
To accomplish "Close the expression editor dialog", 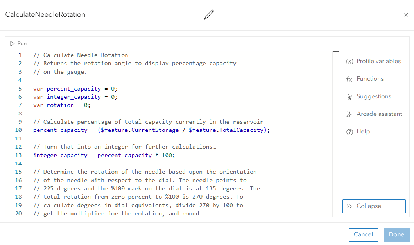I will tap(406, 15).
